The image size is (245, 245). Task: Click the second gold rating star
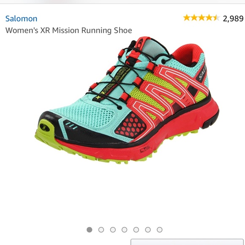pos(194,18)
